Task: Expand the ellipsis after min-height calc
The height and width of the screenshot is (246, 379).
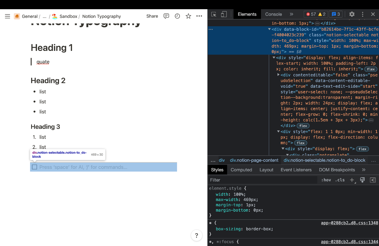Action: [x=371, y=120]
